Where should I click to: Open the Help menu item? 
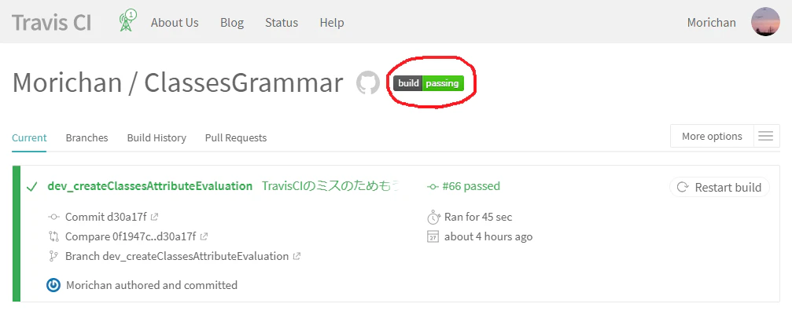click(x=332, y=23)
